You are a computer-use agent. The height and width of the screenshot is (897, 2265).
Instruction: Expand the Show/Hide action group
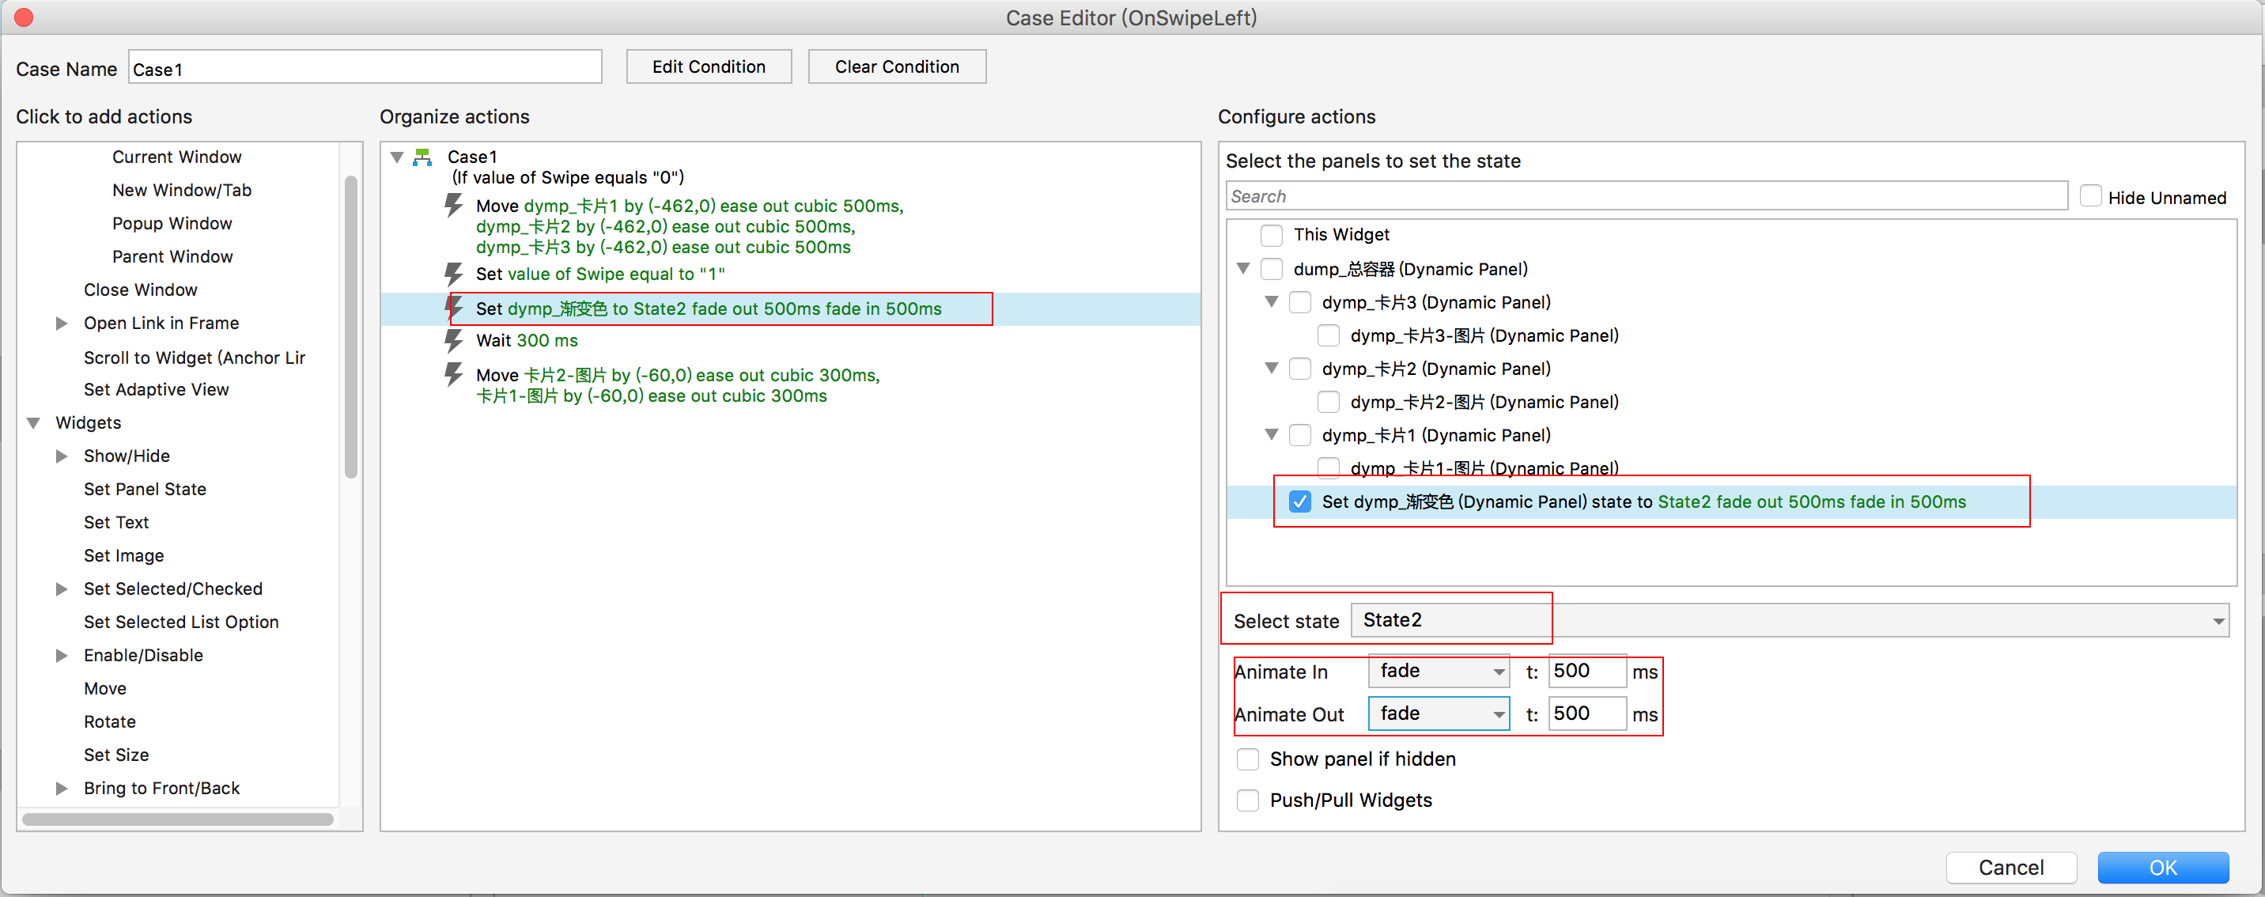[62, 456]
